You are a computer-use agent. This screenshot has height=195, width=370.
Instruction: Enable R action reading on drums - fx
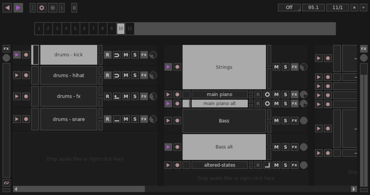tap(107, 96)
